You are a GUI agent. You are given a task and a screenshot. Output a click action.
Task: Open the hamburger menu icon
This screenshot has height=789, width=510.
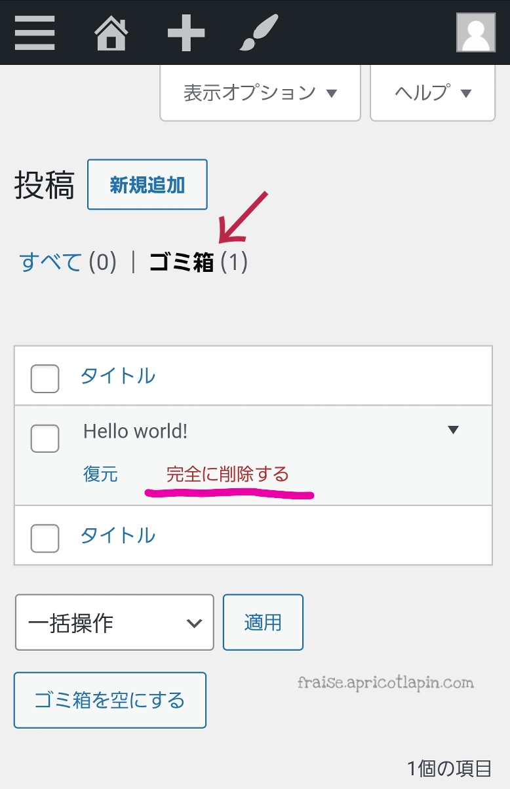click(x=35, y=33)
